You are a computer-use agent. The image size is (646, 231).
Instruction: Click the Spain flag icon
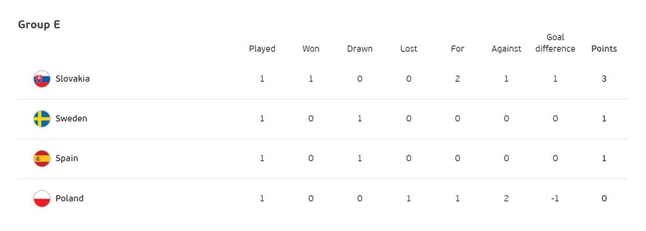tap(42, 158)
